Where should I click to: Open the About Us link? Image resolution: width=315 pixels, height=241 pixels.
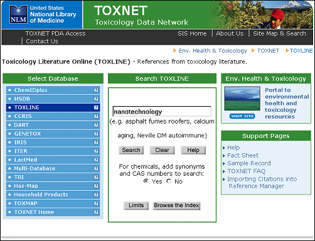click(x=230, y=33)
